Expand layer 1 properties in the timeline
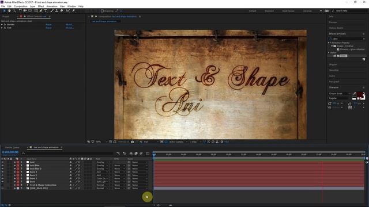 (x=14, y=162)
